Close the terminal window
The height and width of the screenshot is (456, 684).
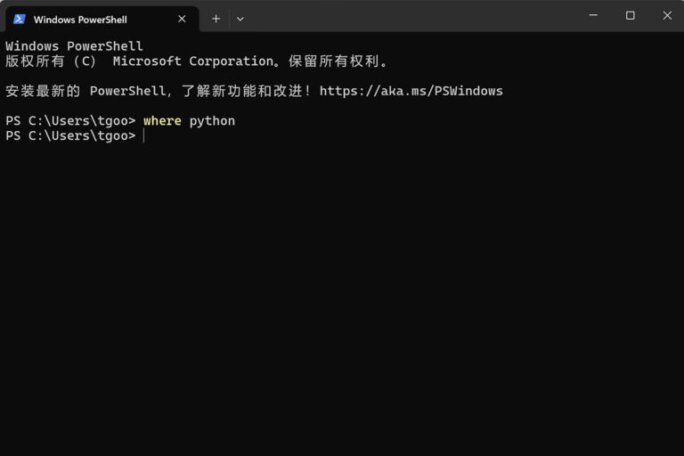point(667,15)
